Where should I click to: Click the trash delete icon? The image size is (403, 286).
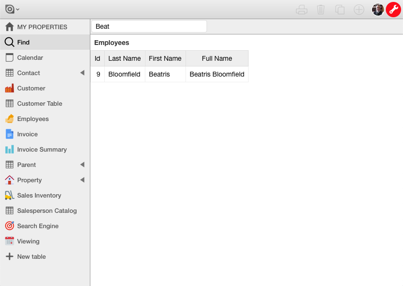320,10
